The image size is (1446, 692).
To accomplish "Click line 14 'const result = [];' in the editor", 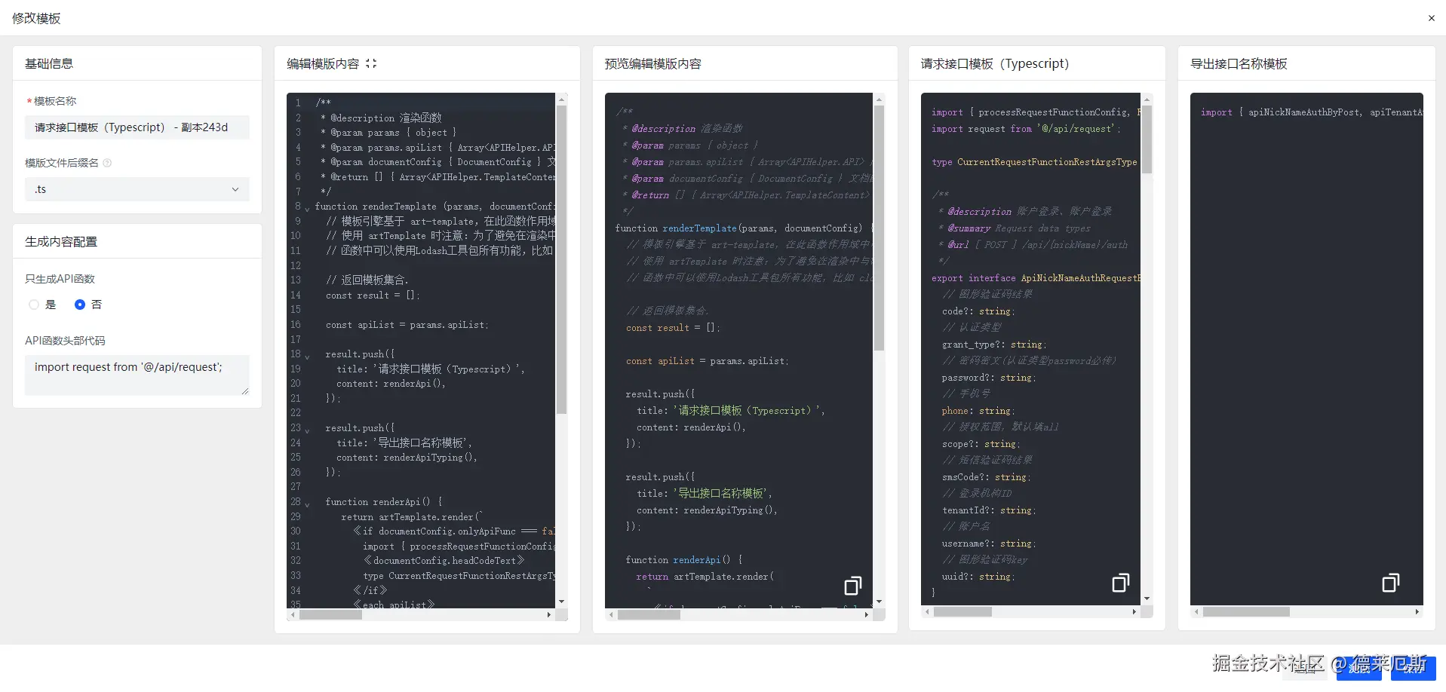I will (373, 295).
